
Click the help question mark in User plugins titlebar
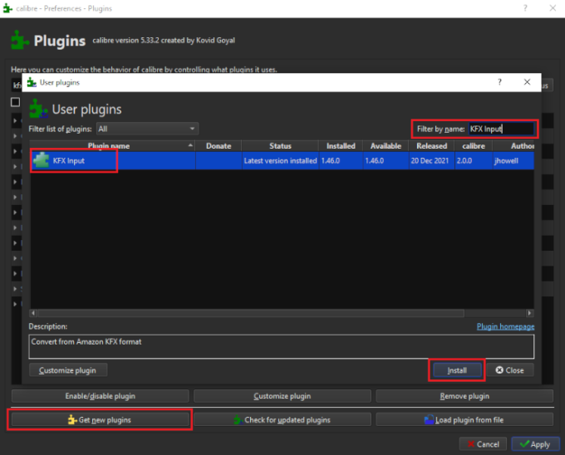[499, 83]
